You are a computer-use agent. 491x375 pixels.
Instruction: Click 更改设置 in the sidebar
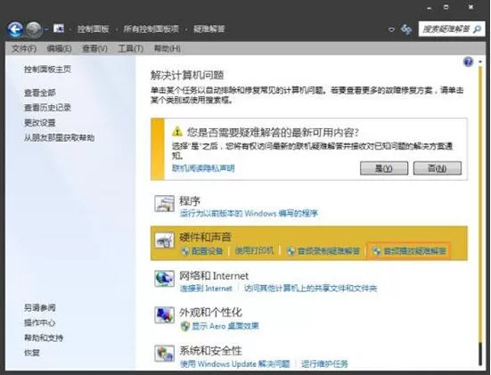pyautogui.click(x=40, y=123)
